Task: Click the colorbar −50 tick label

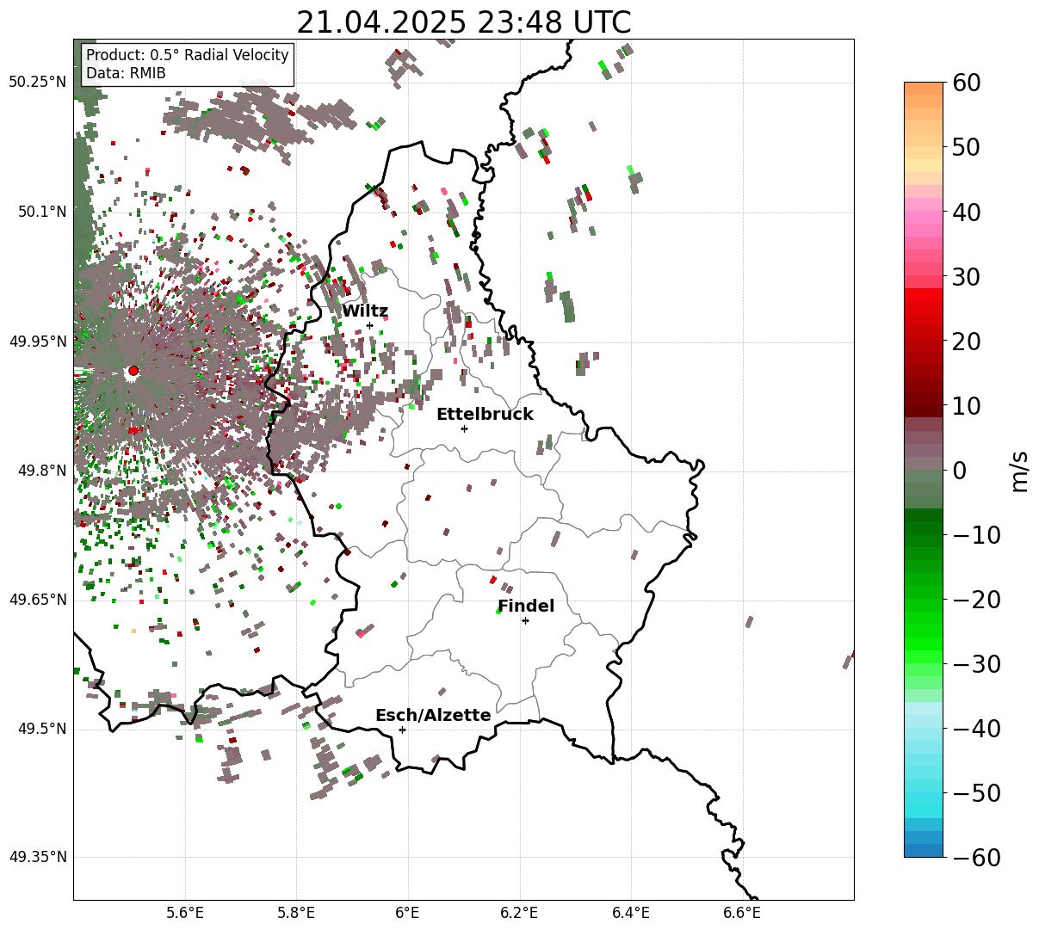Action: (x=976, y=793)
